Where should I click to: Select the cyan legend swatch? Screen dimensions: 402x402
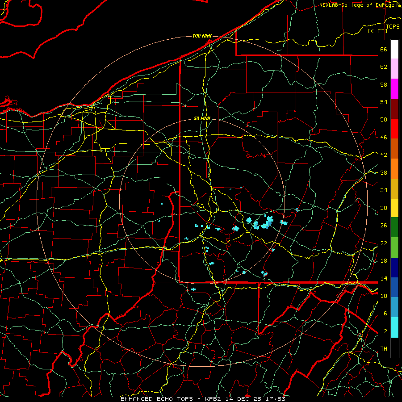[394, 327]
